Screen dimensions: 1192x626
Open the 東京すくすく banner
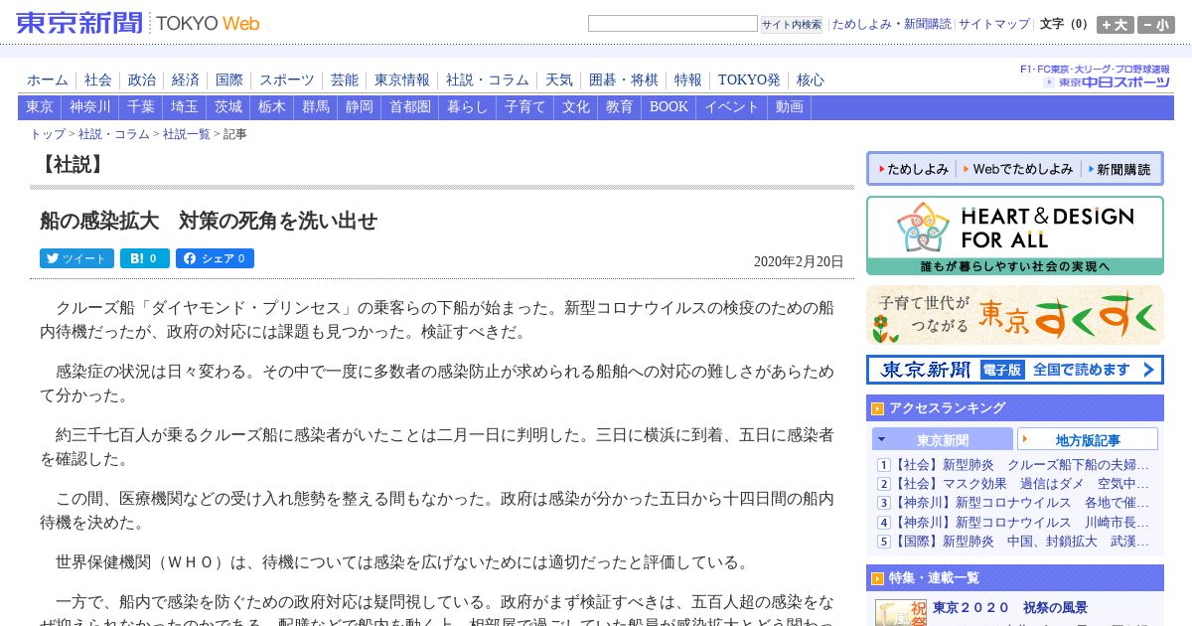tap(1015, 315)
